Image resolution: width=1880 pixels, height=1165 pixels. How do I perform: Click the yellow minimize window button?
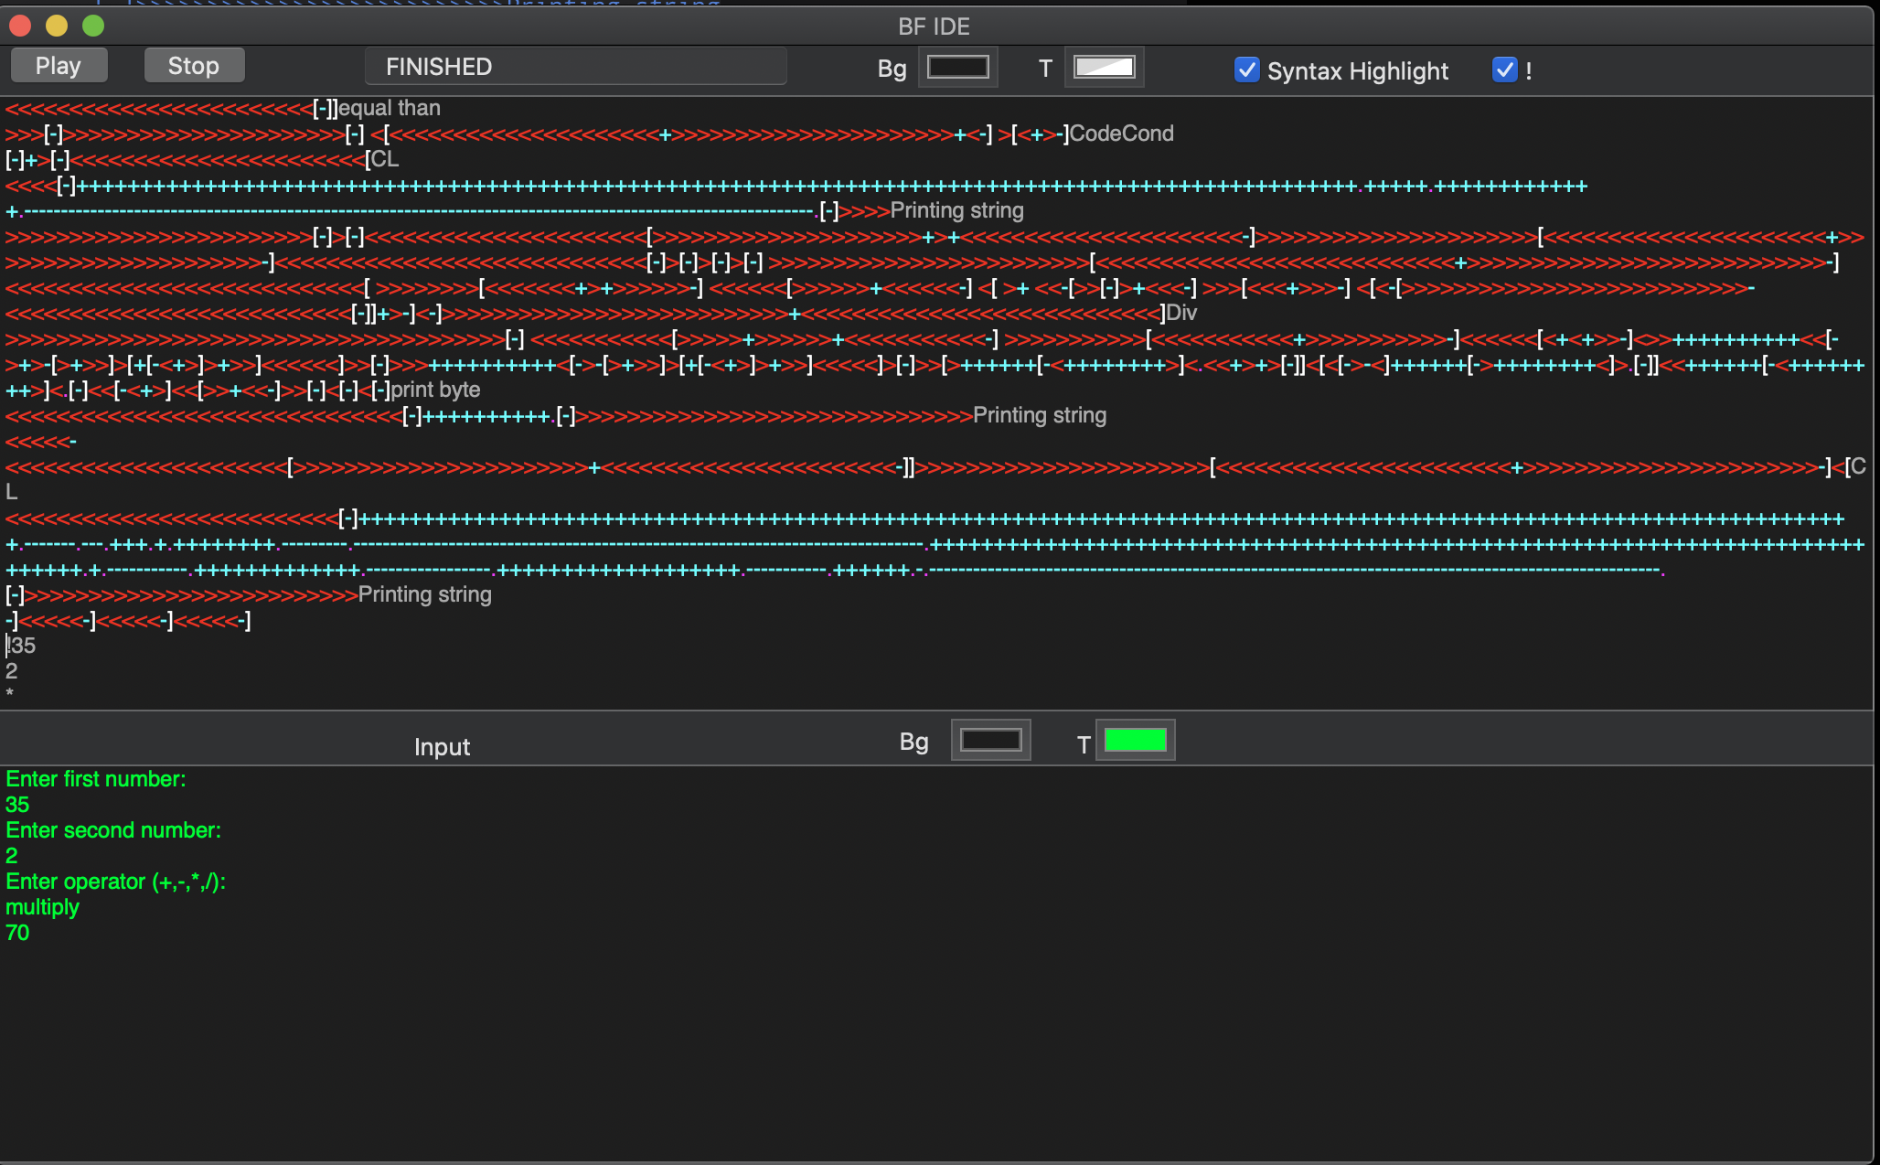point(57,26)
